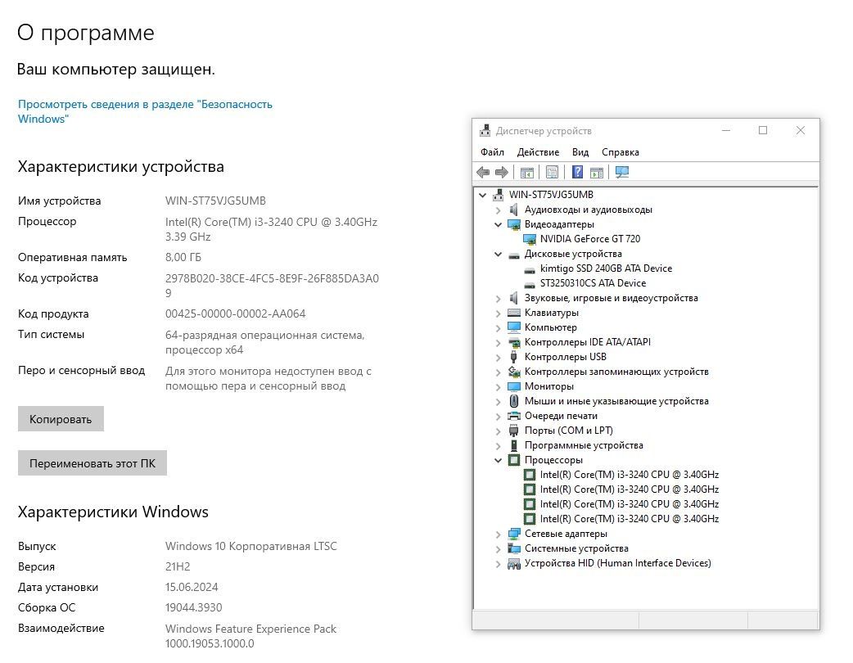Click the chip icon beside Процессоры category
This screenshot has height=663, width=853.
(513, 460)
